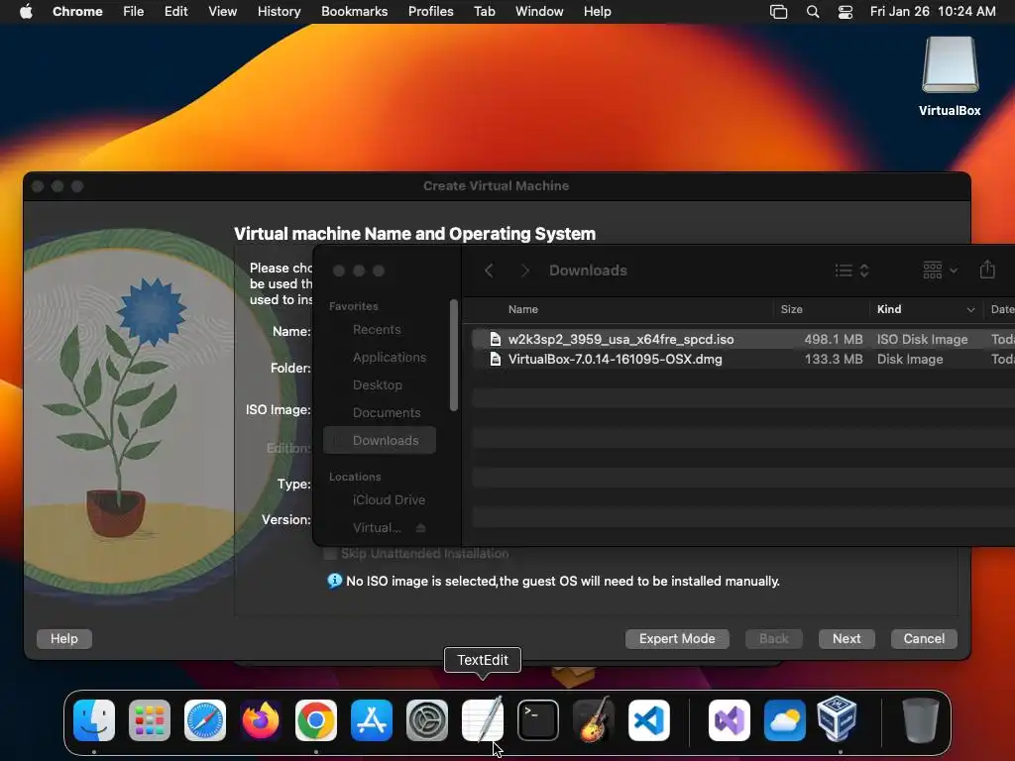Open the File menu
Image resolution: width=1015 pixels, height=761 pixels.
tap(134, 11)
